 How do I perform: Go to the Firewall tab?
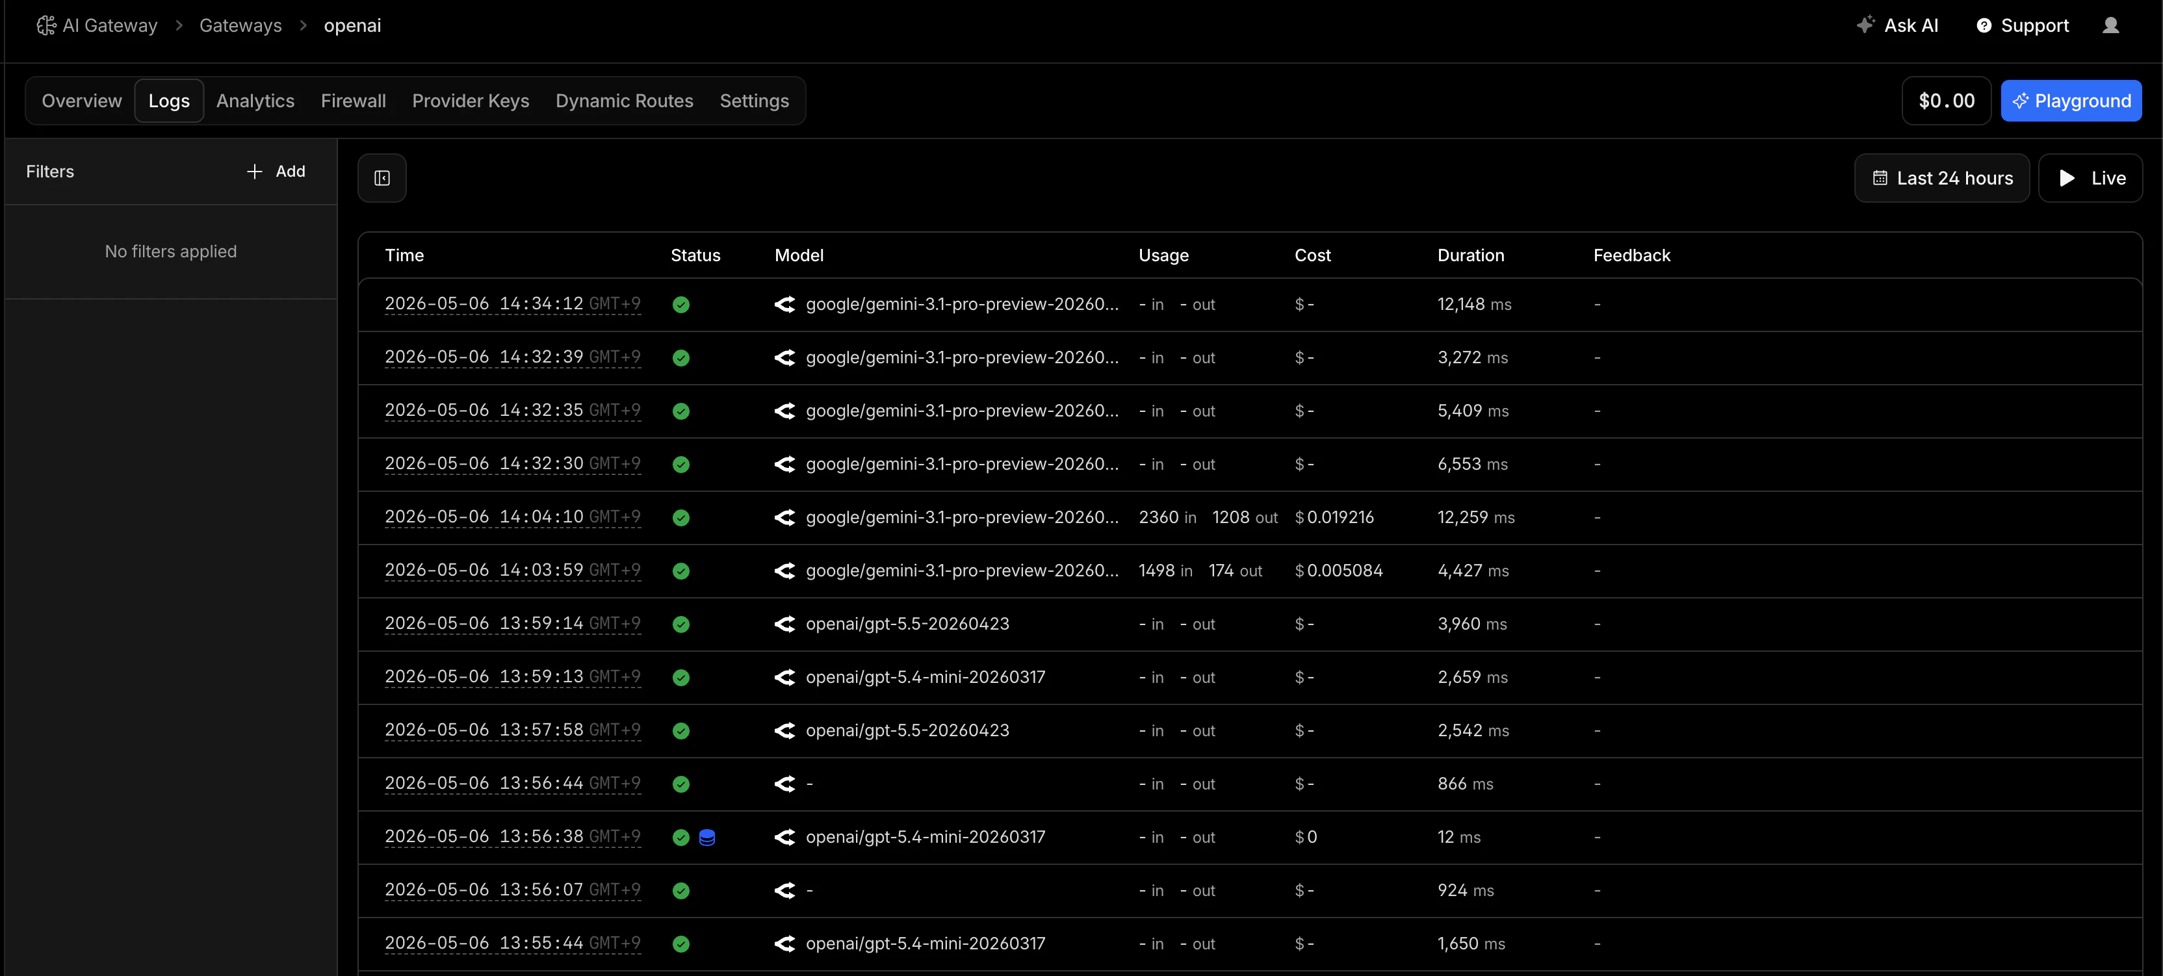(354, 101)
